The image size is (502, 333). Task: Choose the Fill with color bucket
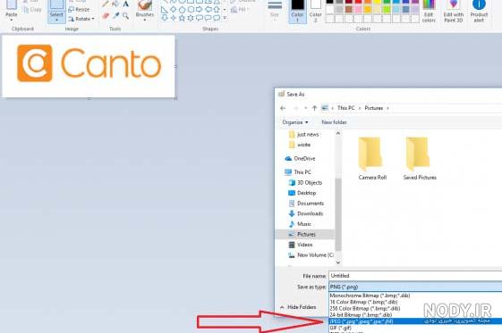115,4
